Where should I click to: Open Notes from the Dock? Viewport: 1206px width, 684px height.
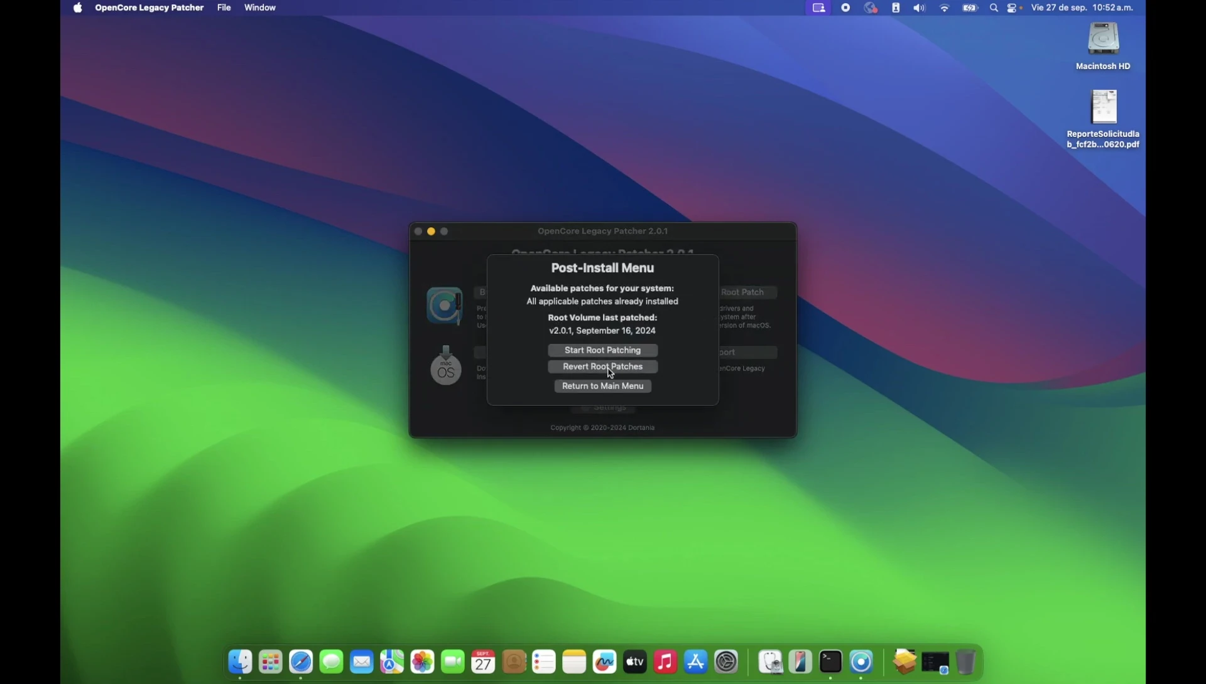click(574, 661)
